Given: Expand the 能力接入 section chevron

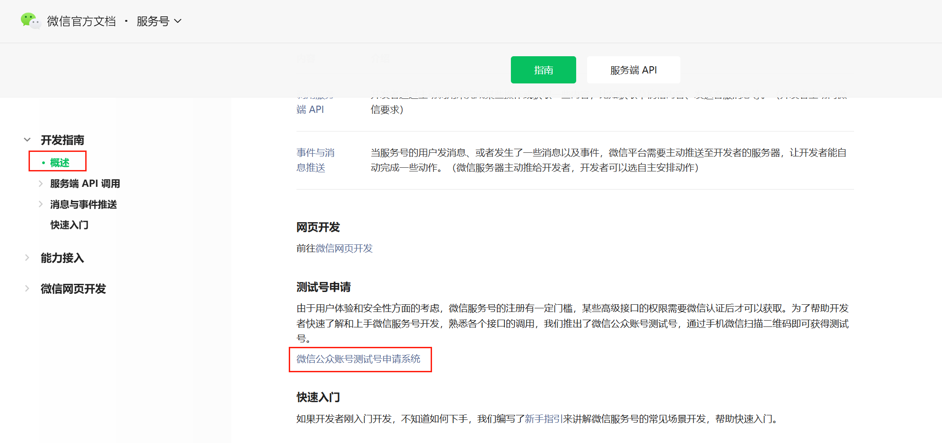Looking at the screenshot, I should 27,258.
